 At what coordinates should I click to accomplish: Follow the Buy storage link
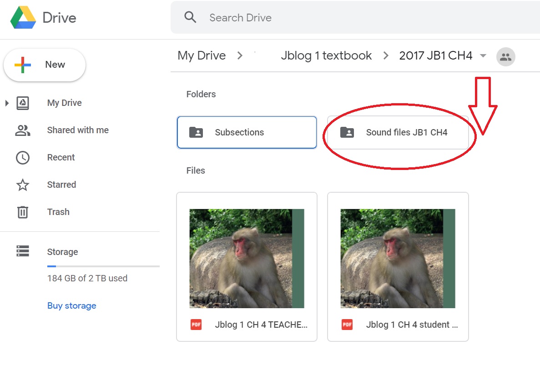pos(71,305)
